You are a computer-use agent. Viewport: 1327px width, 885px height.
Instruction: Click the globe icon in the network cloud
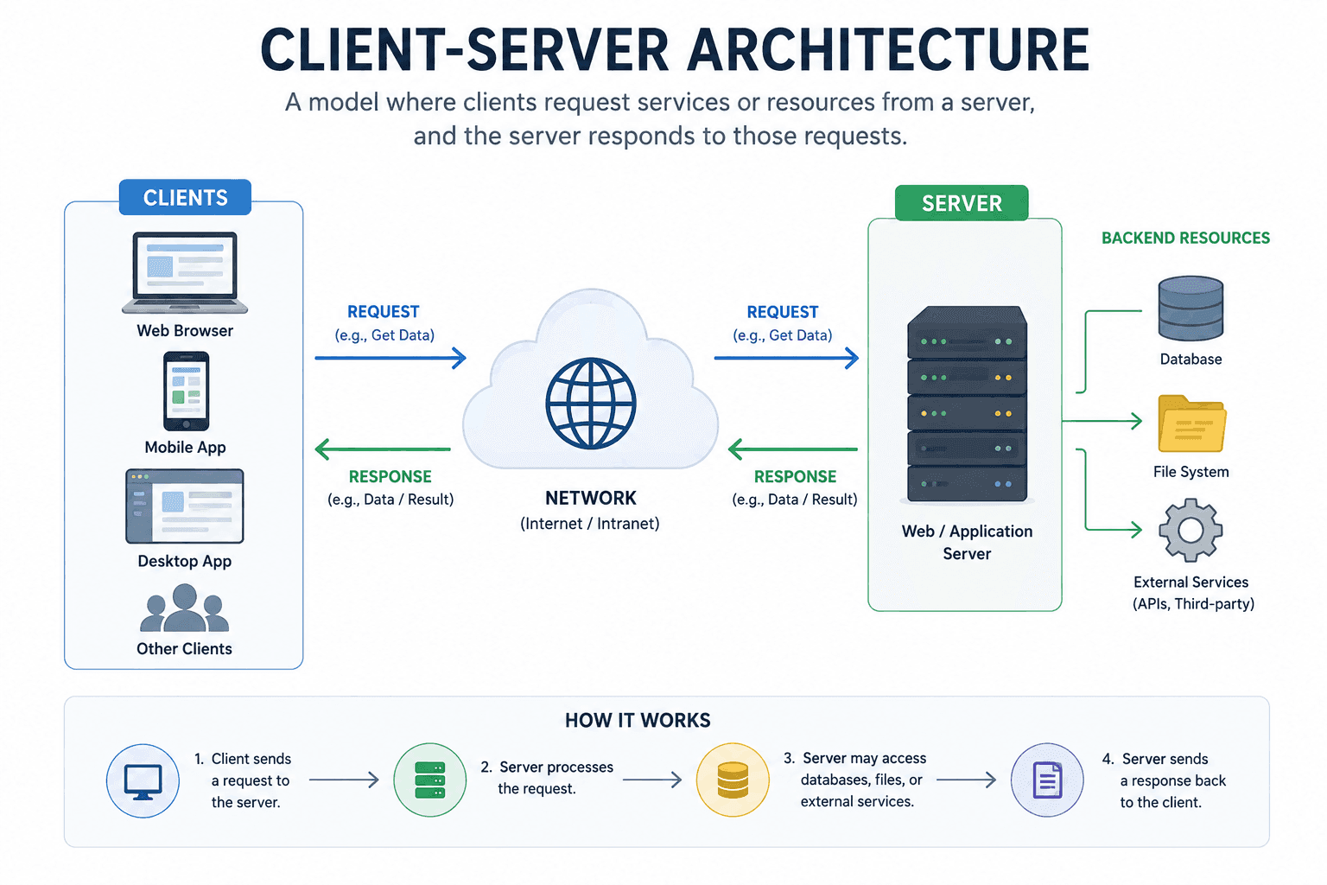pyautogui.click(x=591, y=403)
